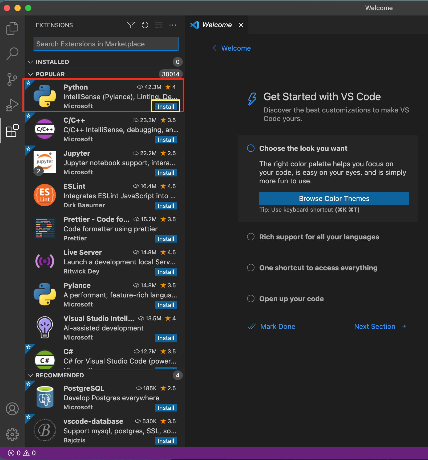Screen dimensions: 428x460
Task: Install the Pylance extension
Action: [166, 305]
